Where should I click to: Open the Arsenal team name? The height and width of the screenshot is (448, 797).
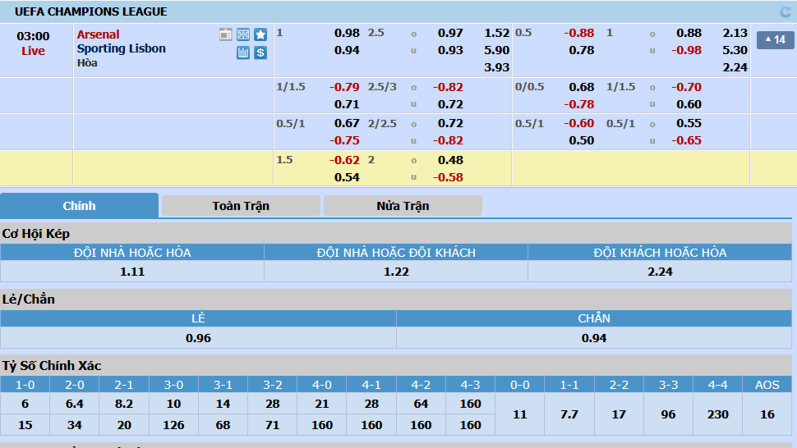[98, 34]
